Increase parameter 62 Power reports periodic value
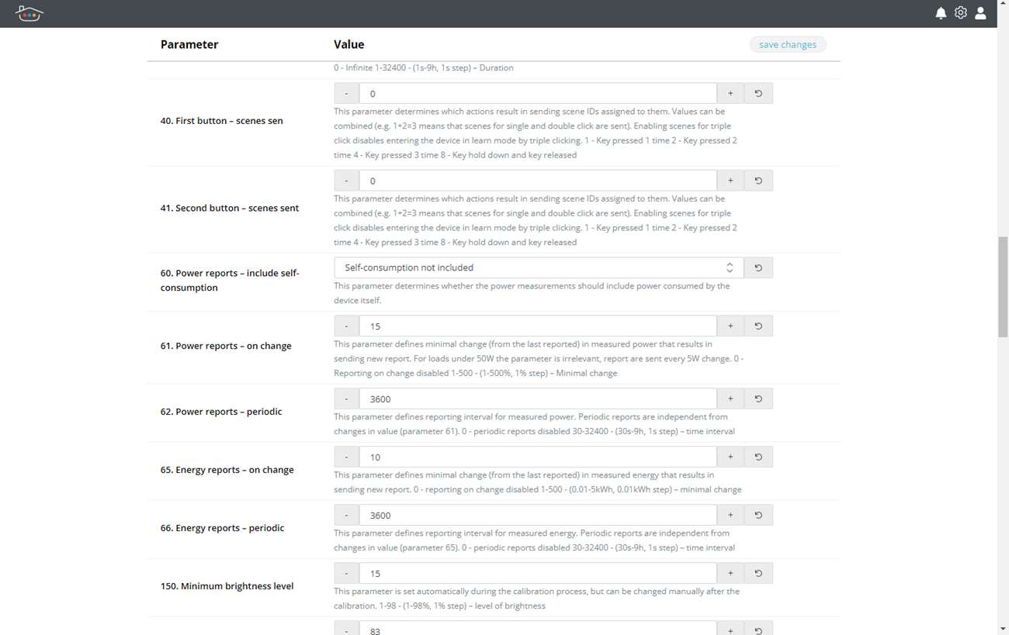Image resolution: width=1009 pixels, height=635 pixels. coord(730,399)
